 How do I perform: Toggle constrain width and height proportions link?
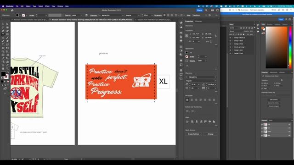pyautogui.click(x=215, y=36)
